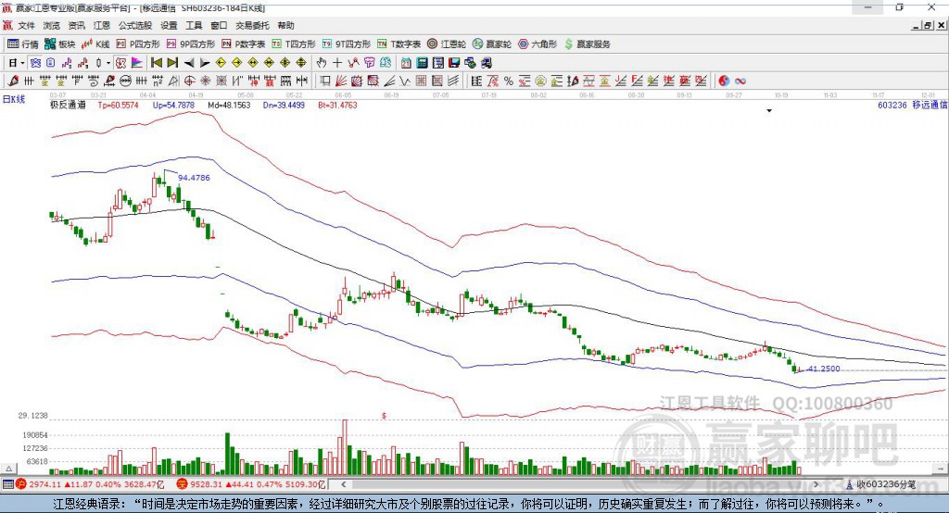Viewport: 949px width, 513px height.
Task: Click the Tp=60.5574 indicator value
Action: pos(118,105)
